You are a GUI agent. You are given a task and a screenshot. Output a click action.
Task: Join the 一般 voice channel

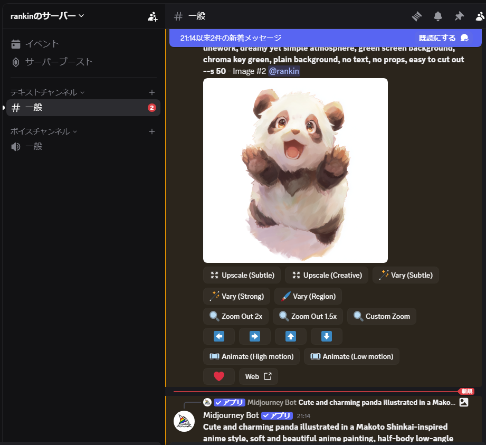(x=34, y=147)
